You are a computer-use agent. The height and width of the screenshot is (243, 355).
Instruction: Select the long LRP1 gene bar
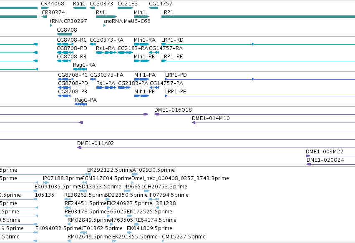point(258,17)
